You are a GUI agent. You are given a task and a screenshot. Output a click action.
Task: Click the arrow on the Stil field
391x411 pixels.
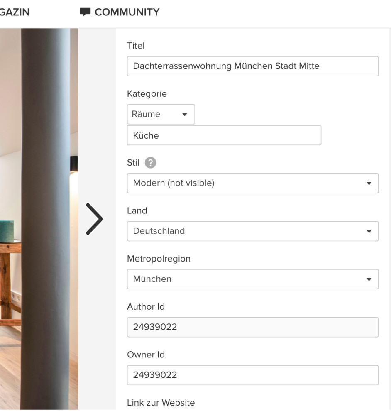[369, 183]
